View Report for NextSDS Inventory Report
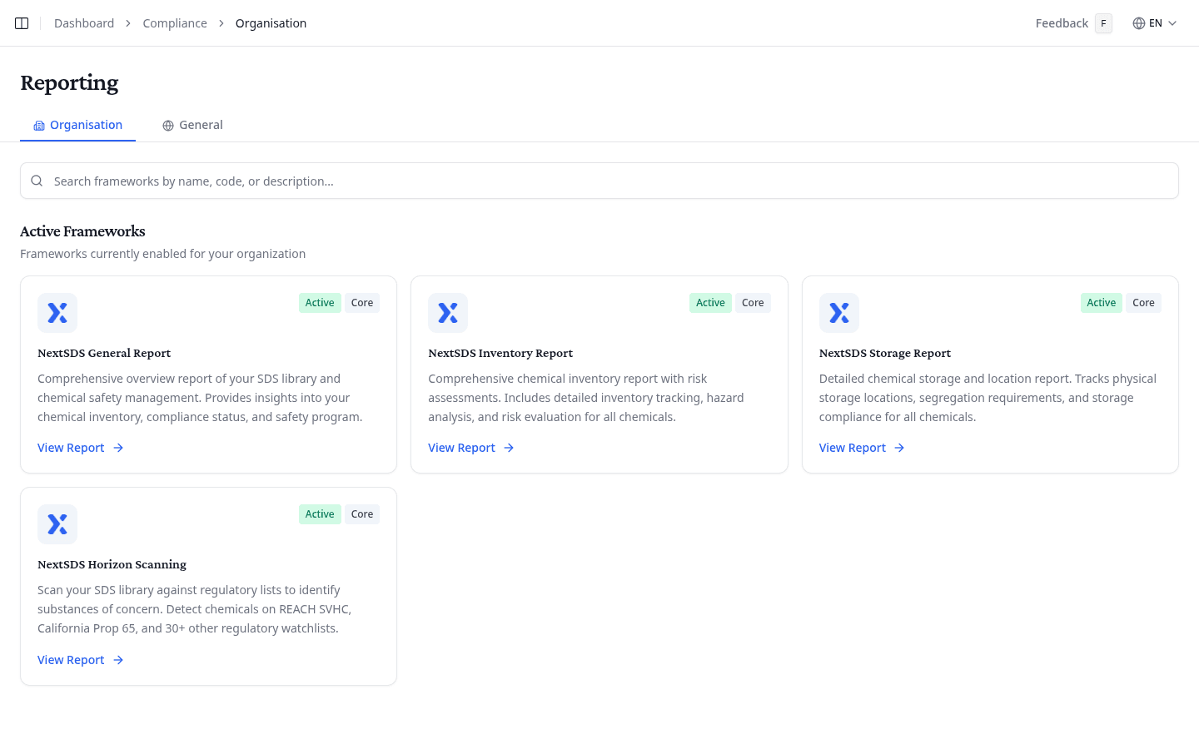This screenshot has height=749, width=1199. point(461,448)
